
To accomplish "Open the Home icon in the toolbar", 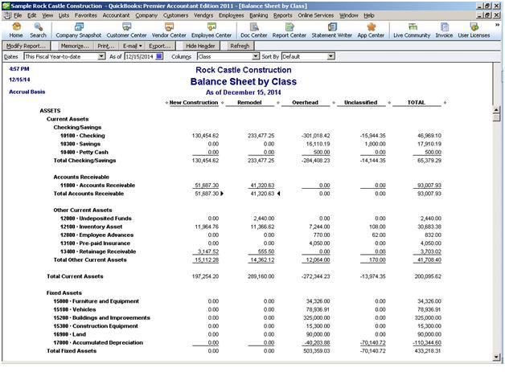I will pyautogui.click(x=16, y=31).
